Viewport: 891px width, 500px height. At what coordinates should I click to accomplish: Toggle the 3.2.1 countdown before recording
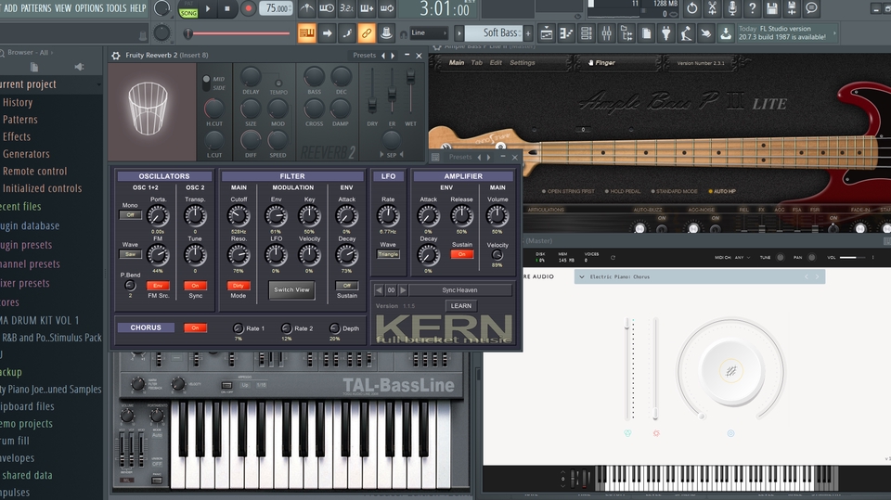coord(346,8)
